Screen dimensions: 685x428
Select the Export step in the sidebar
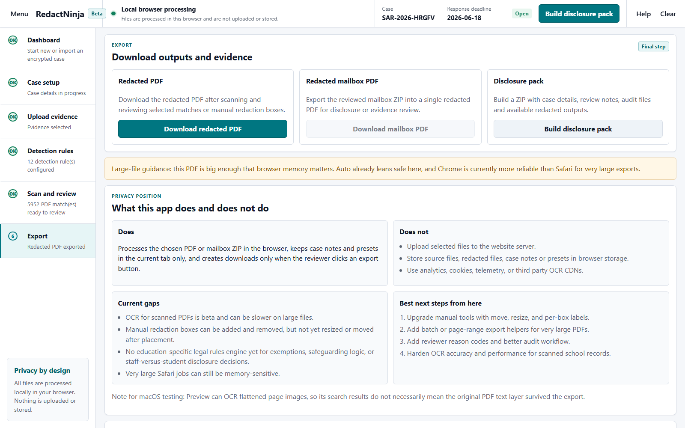coord(48,241)
